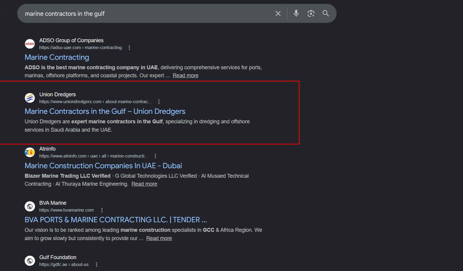Click the ADSO Group favicon
Image resolution: width=463 pixels, height=271 pixels.
(x=30, y=44)
